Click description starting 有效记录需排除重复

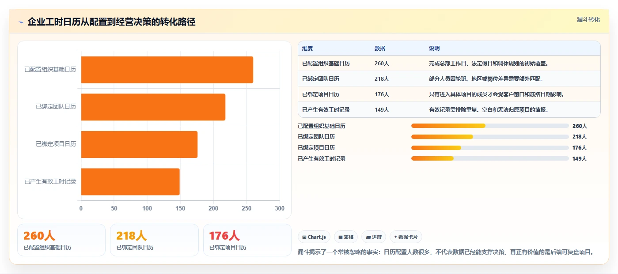pyautogui.click(x=489, y=110)
